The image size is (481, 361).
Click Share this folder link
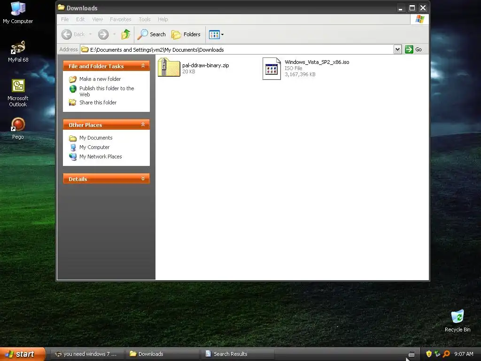point(98,102)
